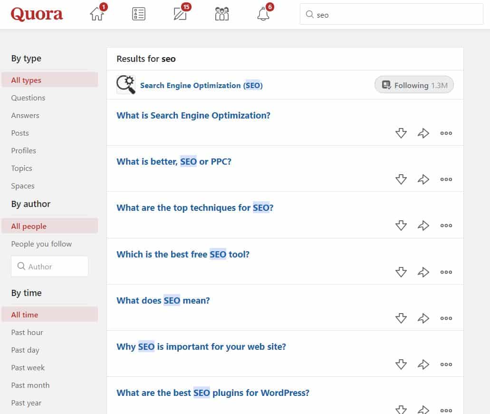Open more options for best free SEO tool
Screen dimensions: 490x414
(446, 272)
